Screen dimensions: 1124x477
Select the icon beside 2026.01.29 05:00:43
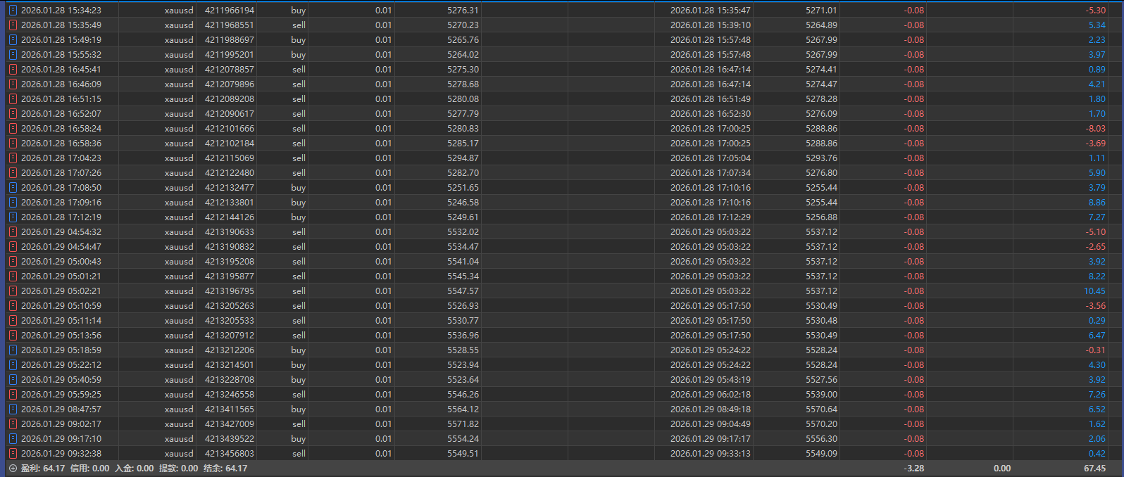click(x=13, y=262)
